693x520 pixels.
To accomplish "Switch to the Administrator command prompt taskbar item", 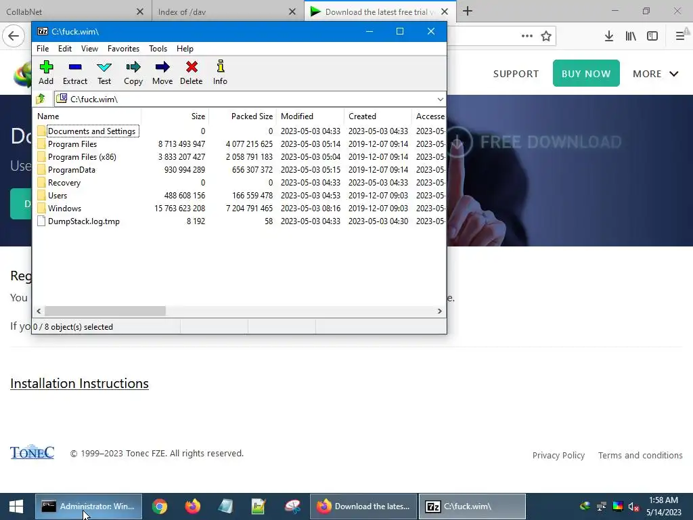I will [x=89, y=506].
